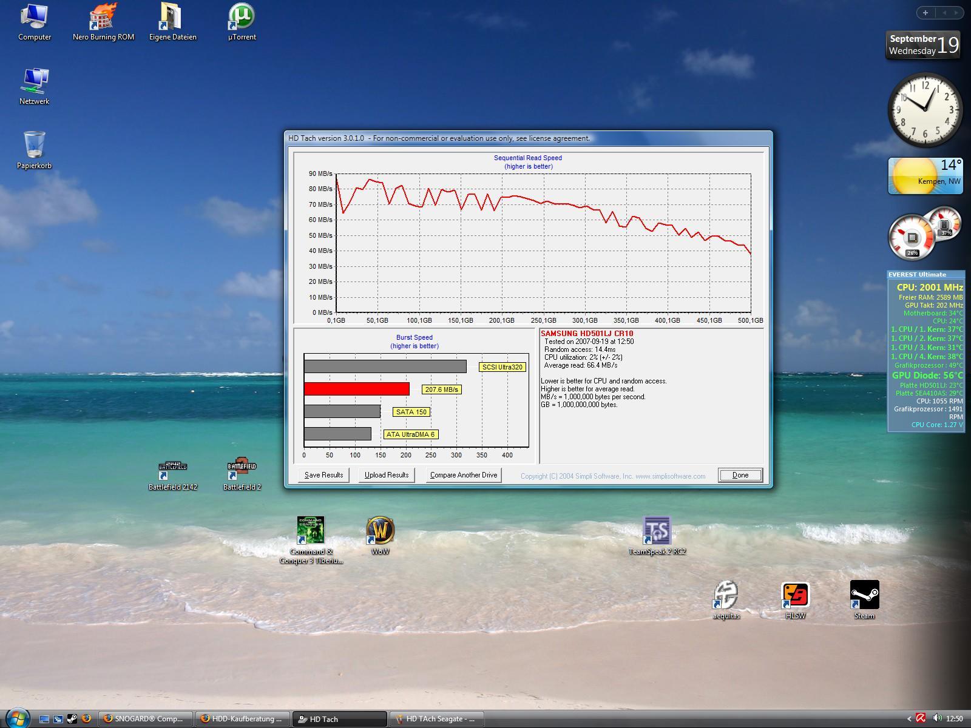Click the Done button in HD Tach

pos(740,475)
